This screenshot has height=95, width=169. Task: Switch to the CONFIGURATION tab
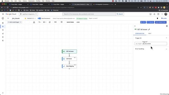(x=140, y=34)
